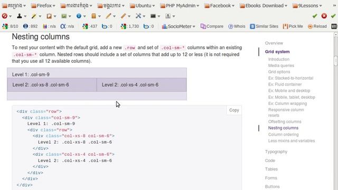Open the Forms sidebar section
Screen dimensions: 338x190
pos(271,178)
